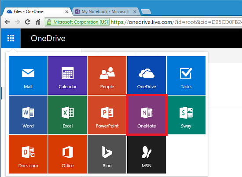Close the Files - OneDrive tab

point(67,12)
